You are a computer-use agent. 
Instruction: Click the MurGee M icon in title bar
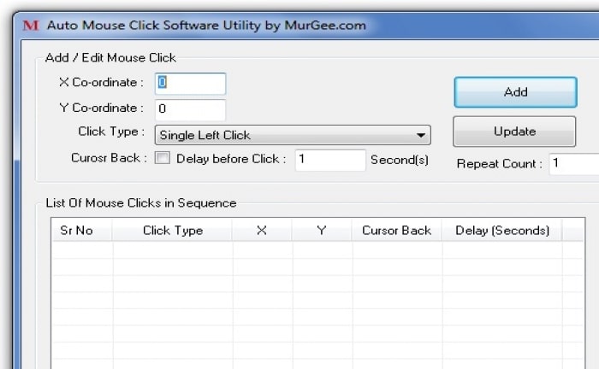(31, 25)
